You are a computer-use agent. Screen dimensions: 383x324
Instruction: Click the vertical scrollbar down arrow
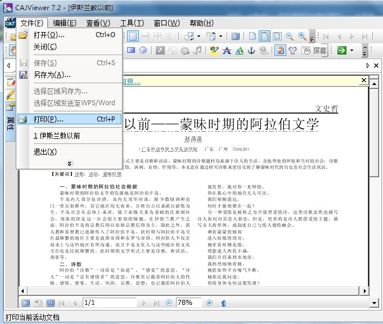coord(374,303)
